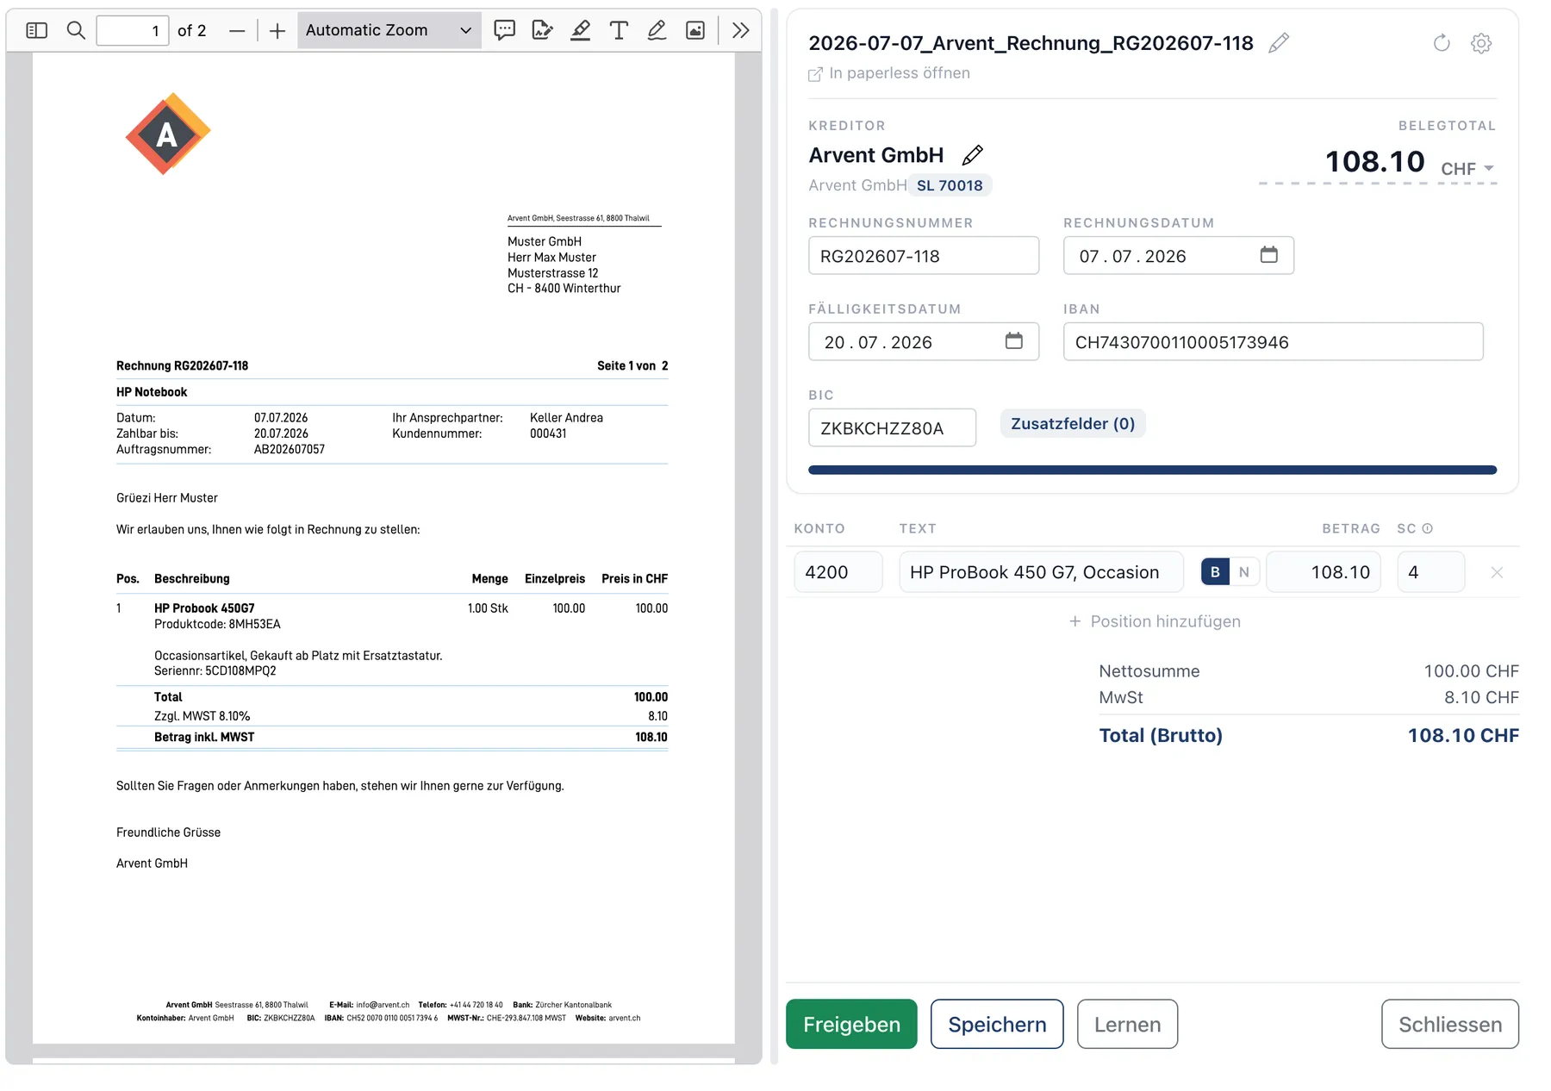Open the Fälligkeitsdatum calendar picker
Viewport: 1551px width, 1091px height.
coord(1014,341)
